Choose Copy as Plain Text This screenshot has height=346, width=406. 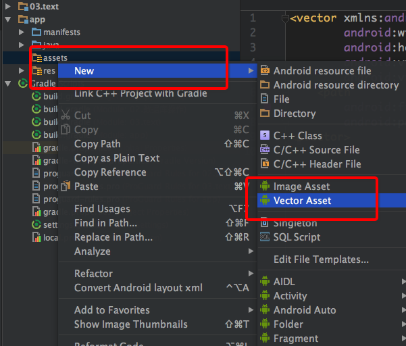click(x=157, y=158)
